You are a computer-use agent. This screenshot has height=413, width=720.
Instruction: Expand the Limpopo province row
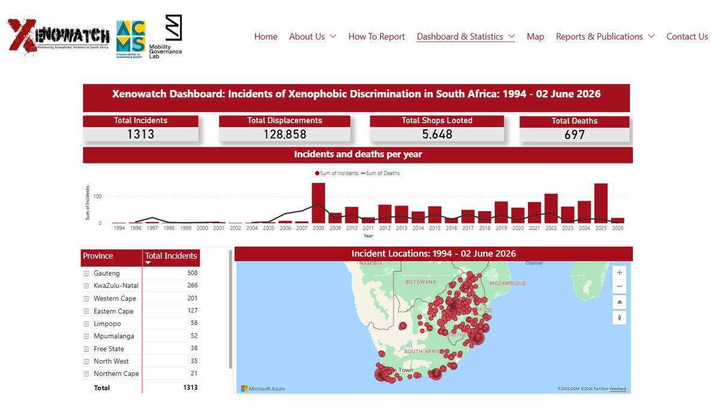pos(86,324)
